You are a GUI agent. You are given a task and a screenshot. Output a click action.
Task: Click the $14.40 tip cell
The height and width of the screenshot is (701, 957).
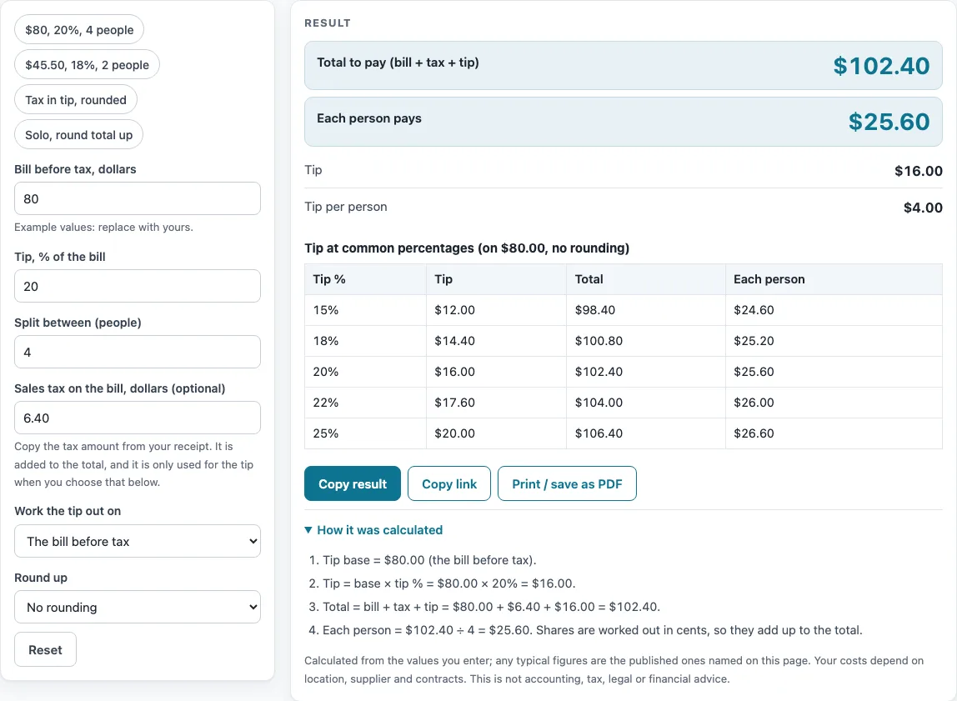click(496, 341)
